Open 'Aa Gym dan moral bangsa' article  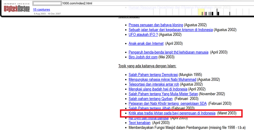[149, 118]
